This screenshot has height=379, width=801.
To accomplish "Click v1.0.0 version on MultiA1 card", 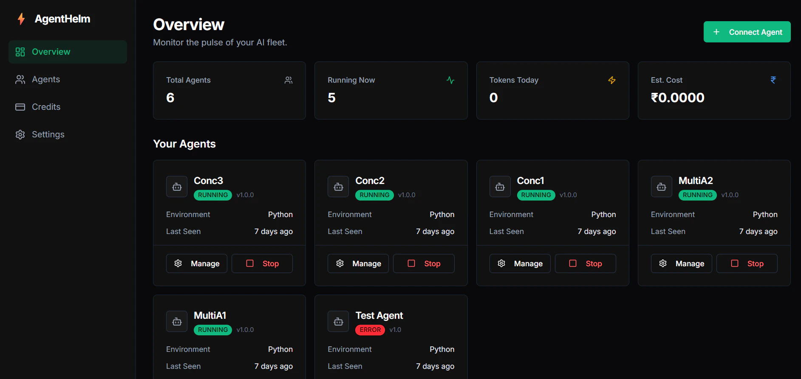I will [245, 330].
